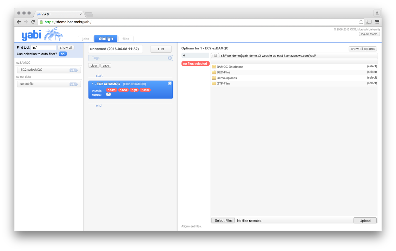
Task: Click the s3://tool-demo path text
Action: (x=268, y=56)
